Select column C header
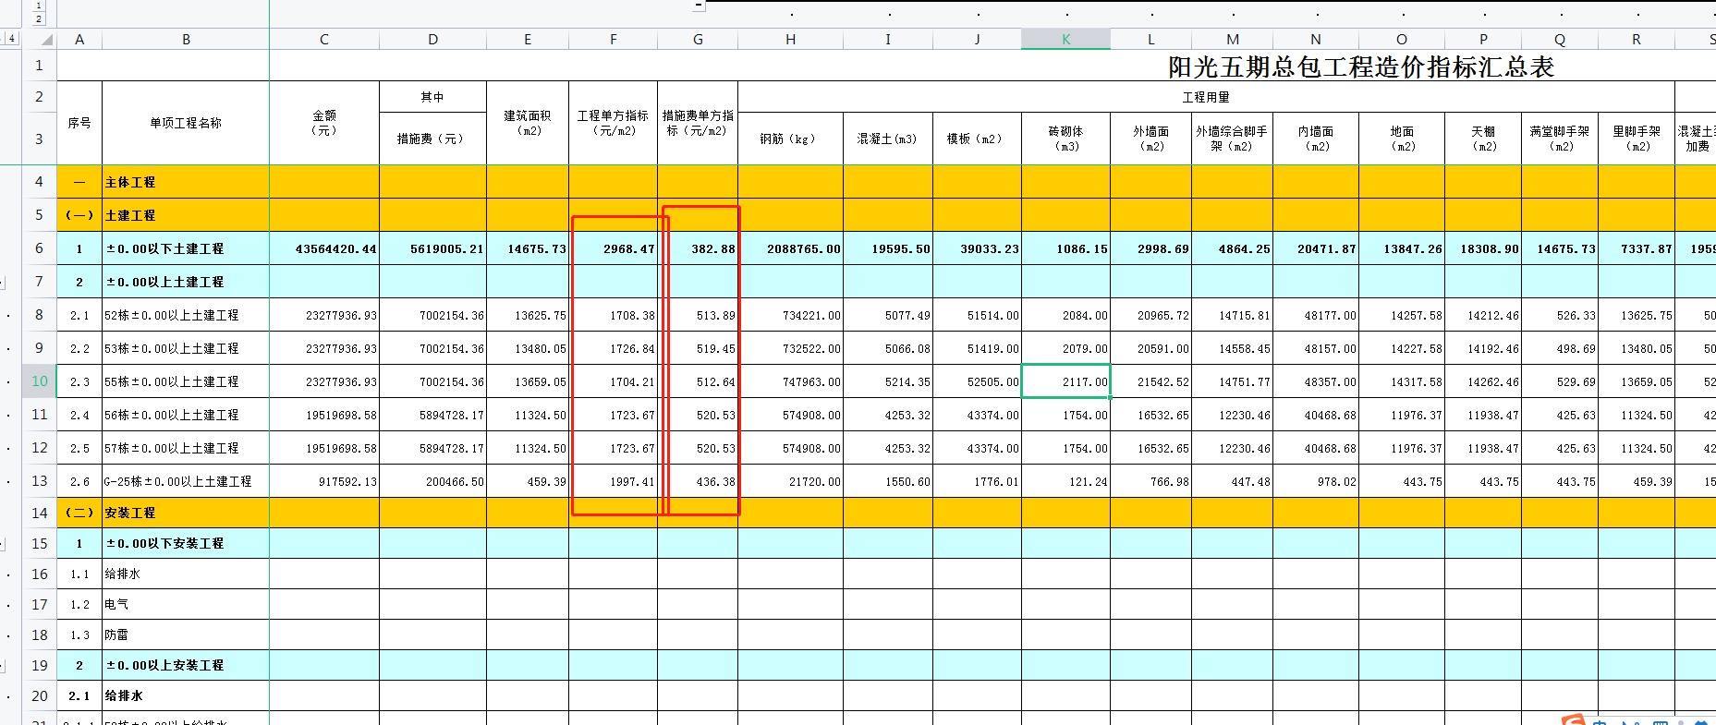 [x=324, y=39]
